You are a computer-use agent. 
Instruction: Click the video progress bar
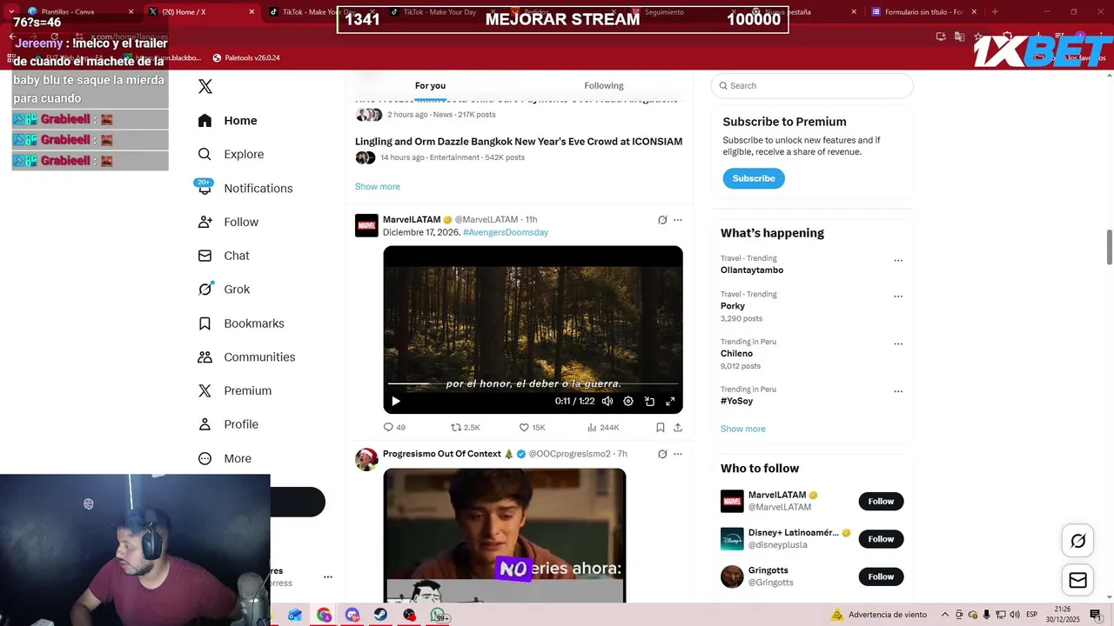pyautogui.click(x=533, y=383)
